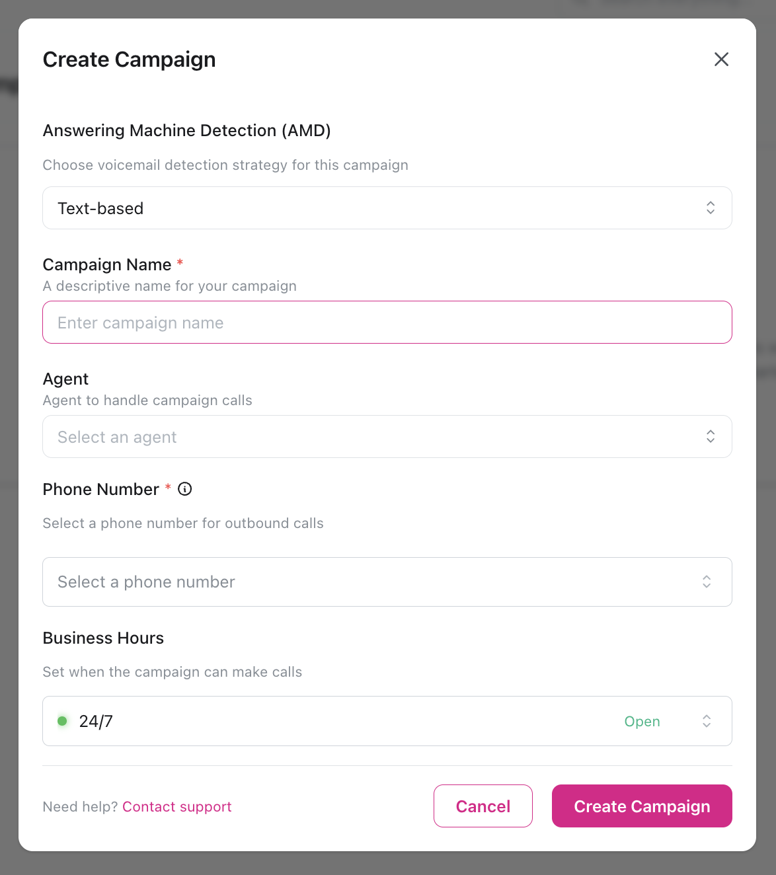Open the Answering Machine Detection strategy dropdown
This screenshot has width=776, height=875.
coord(387,208)
